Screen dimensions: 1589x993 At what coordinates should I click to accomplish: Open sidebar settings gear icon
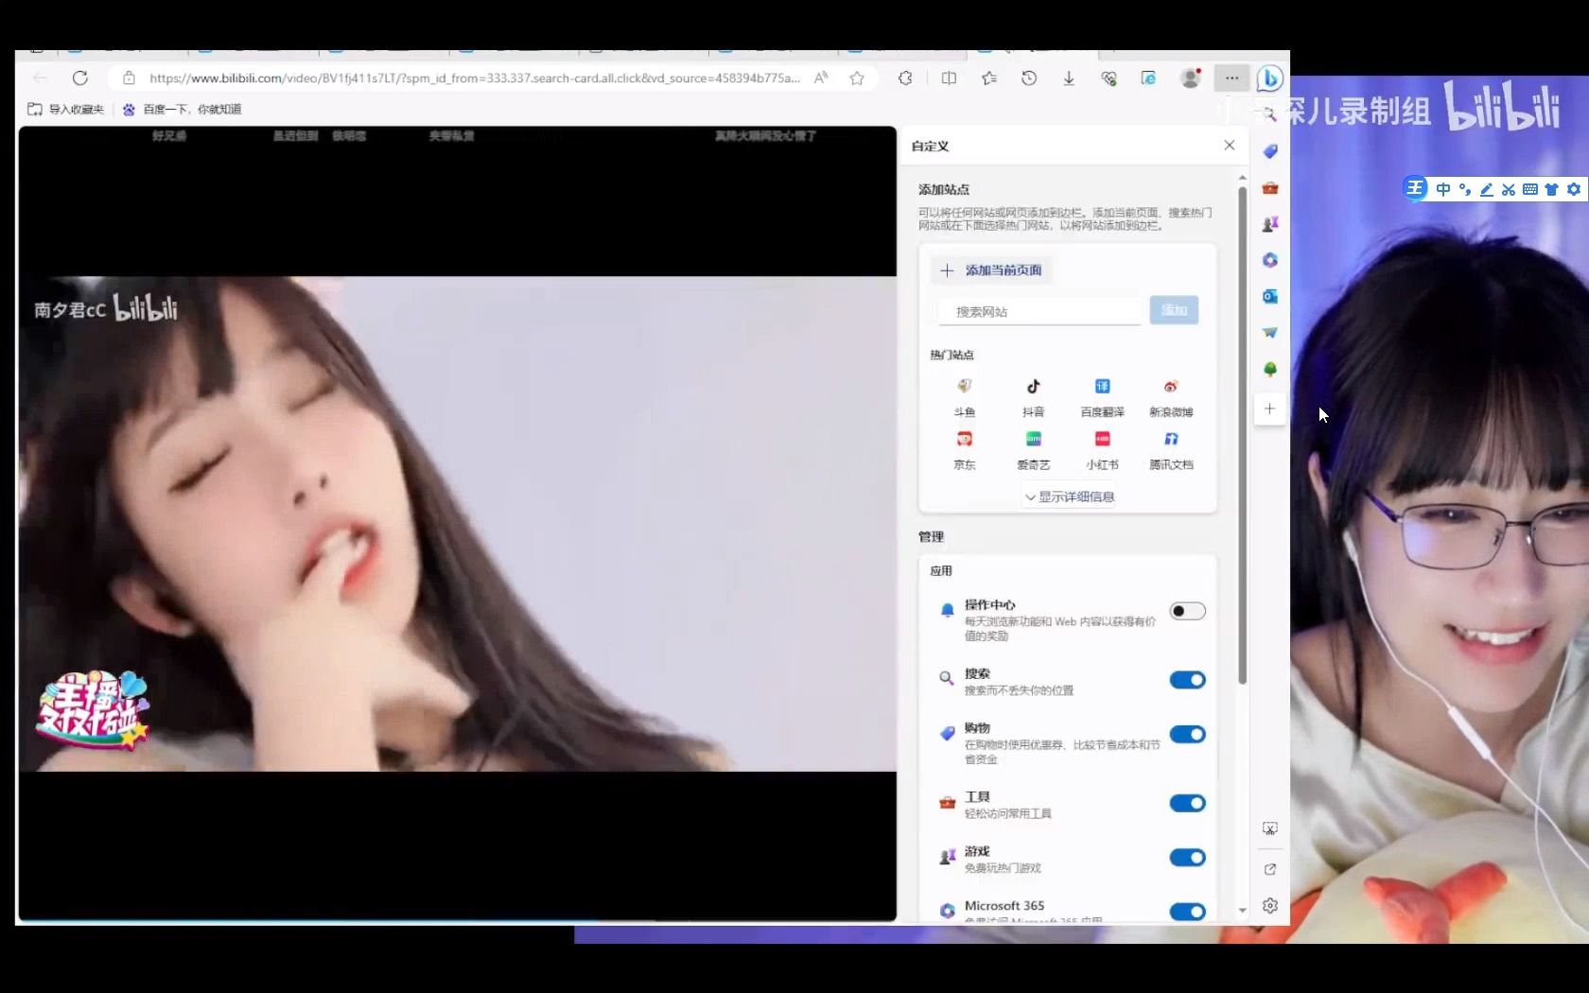(x=1270, y=905)
